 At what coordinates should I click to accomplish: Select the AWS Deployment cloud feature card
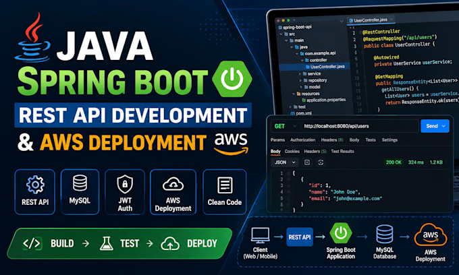173,191
